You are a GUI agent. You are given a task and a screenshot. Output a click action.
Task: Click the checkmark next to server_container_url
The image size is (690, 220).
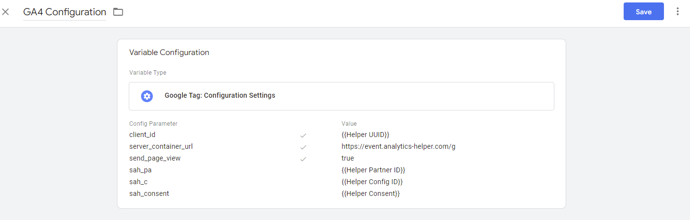303,147
